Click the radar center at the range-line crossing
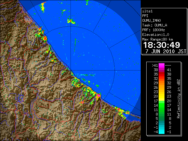Viewport: 188px width, 141px height. point(71,70)
